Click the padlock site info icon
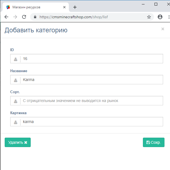The width and height of the screenshot is (170, 170). coord(35,17)
